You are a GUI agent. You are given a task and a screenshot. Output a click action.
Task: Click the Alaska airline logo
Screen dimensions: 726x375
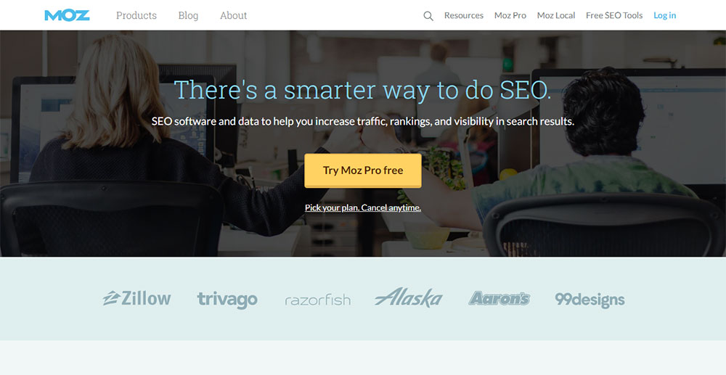[x=408, y=298]
